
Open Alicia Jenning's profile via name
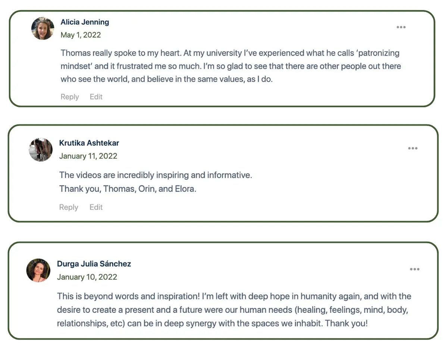[x=85, y=22]
